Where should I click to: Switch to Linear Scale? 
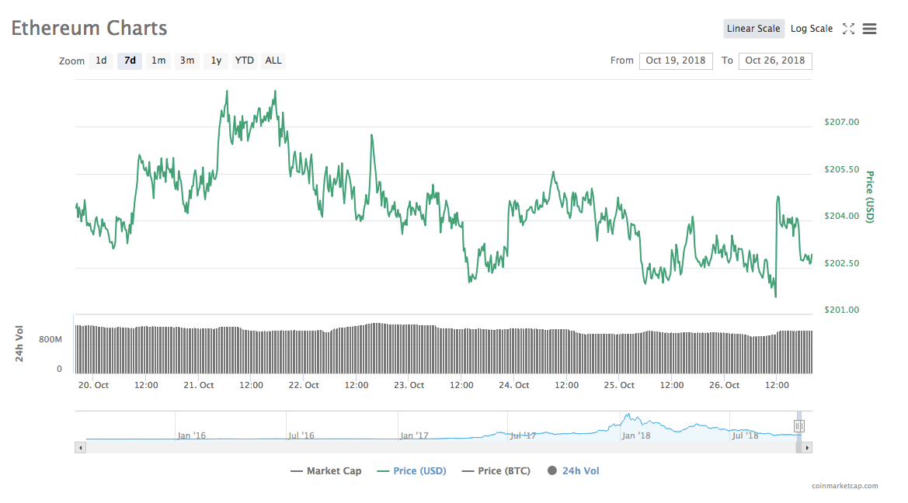click(753, 29)
